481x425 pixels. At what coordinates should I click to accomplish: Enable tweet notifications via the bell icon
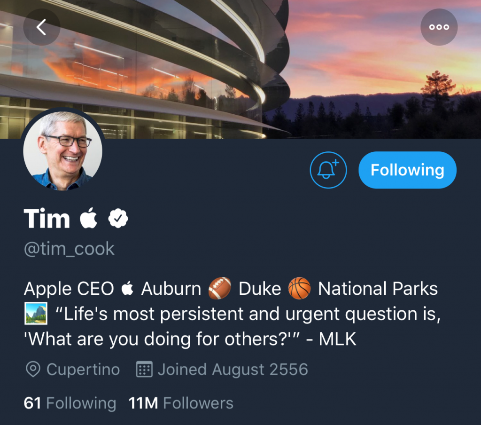328,170
